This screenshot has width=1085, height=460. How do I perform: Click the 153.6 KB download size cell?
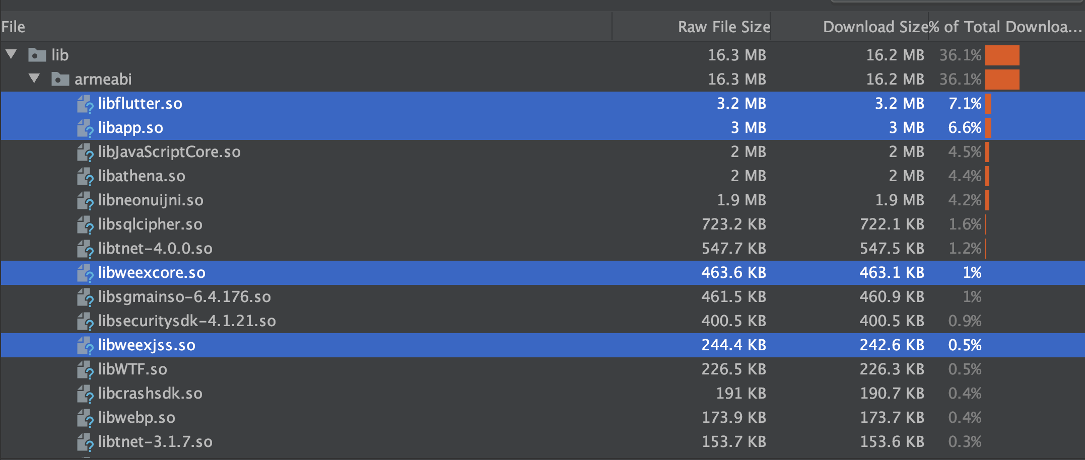[892, 441]
